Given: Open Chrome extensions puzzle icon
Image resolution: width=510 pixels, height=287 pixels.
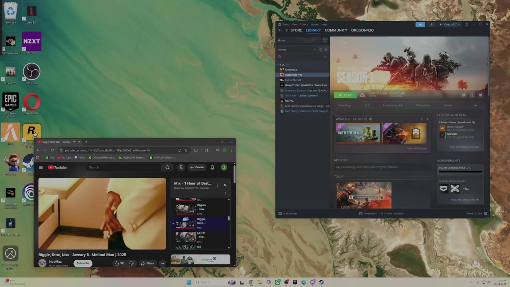Looking at the screenshot, I should coord(196,150).
